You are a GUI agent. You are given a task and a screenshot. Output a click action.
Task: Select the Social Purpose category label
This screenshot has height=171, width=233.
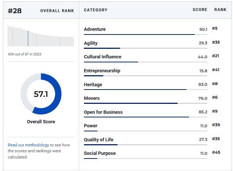click(100, 153)
